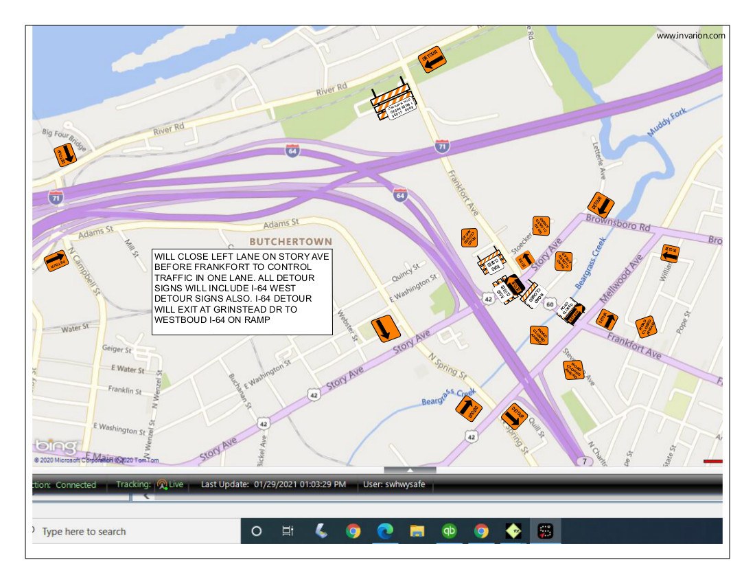Select the Detour sign near Quill St
The width and height of the screenshot is (755, 584).
coord(513,416)
